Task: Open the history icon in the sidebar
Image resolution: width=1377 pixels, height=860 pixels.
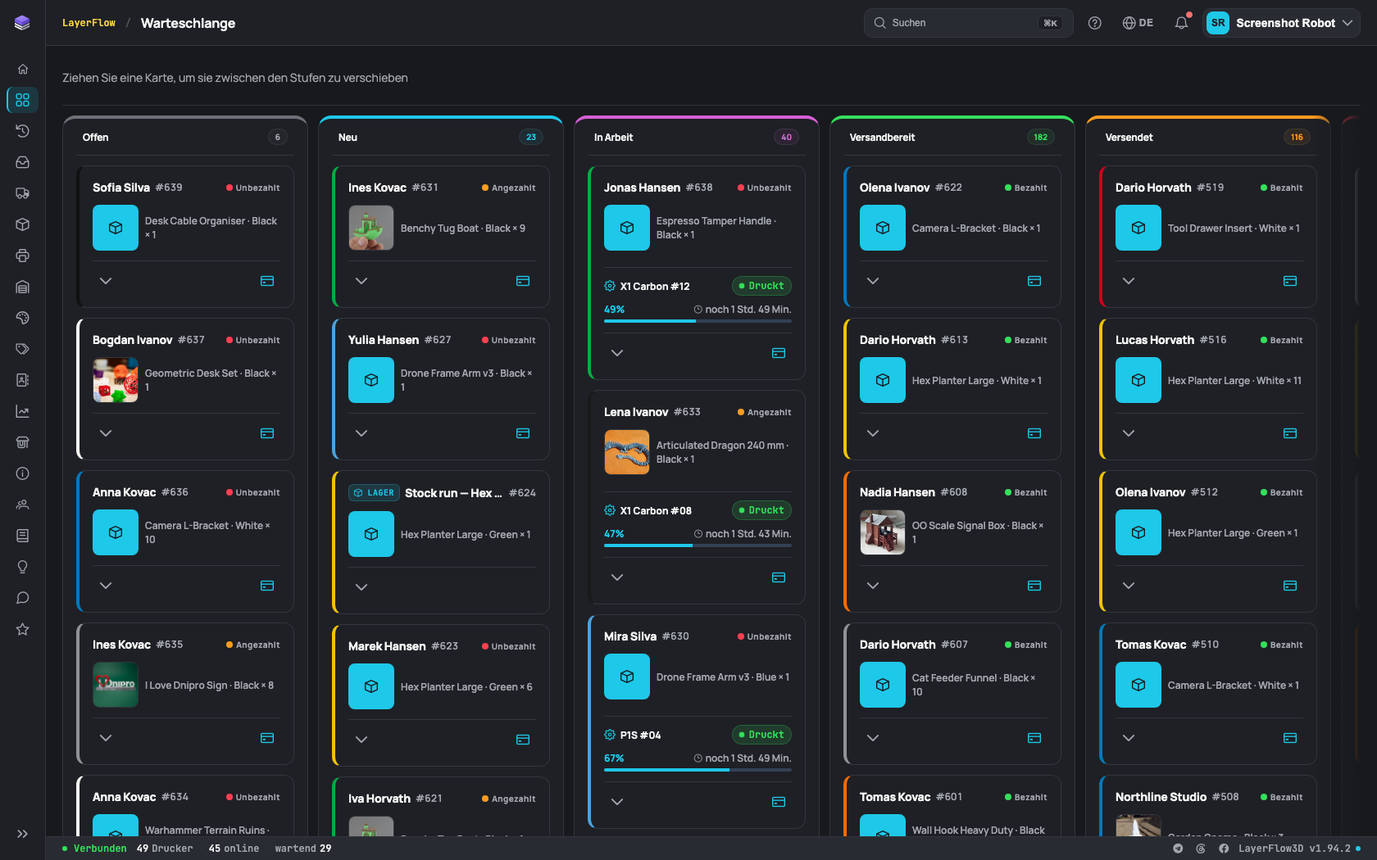Action: [23, 131]
